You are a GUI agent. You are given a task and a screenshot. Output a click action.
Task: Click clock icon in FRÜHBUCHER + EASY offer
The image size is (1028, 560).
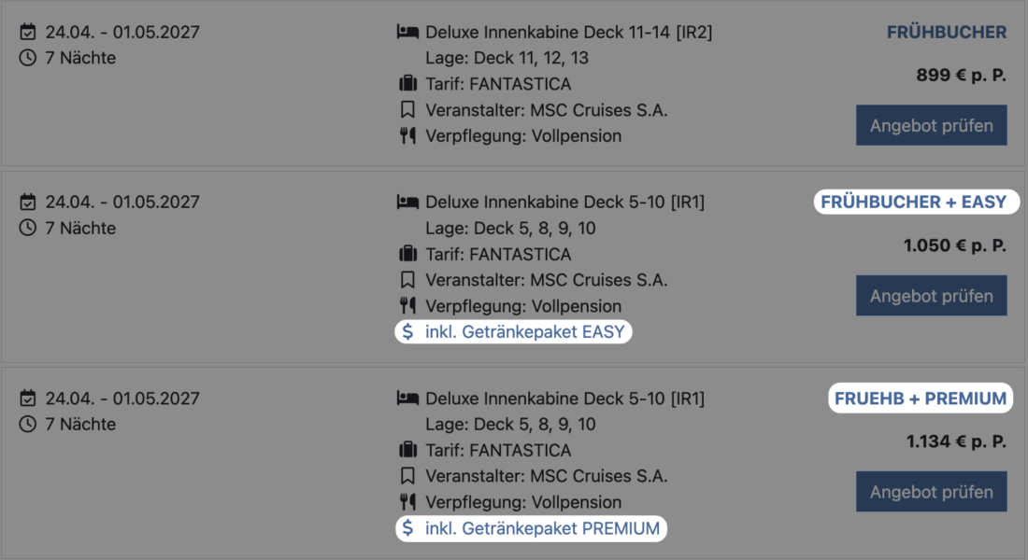(x=27, y=228)
